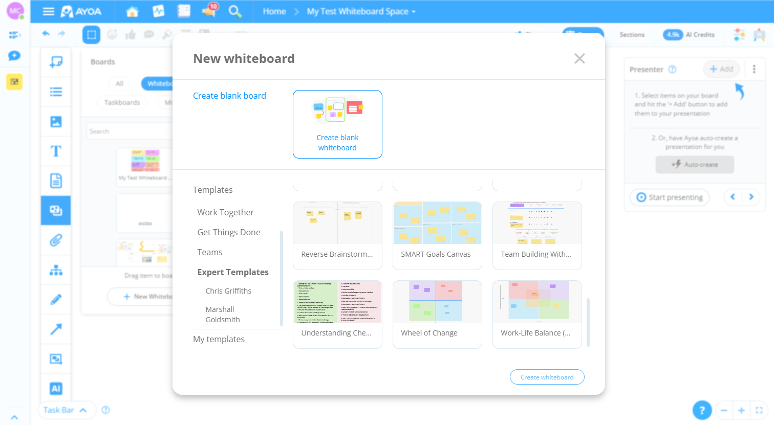Open Marshall Goldsmith templates
This screenshot has width=774, height=425.
pyautogui.click(x=223, y=315)
